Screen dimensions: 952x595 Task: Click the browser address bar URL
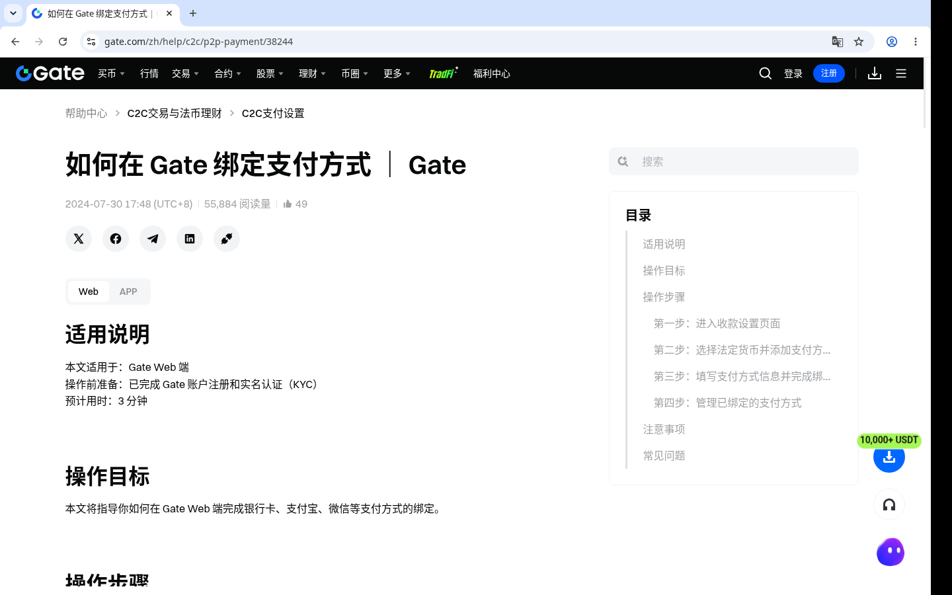[x=198, y=42]
